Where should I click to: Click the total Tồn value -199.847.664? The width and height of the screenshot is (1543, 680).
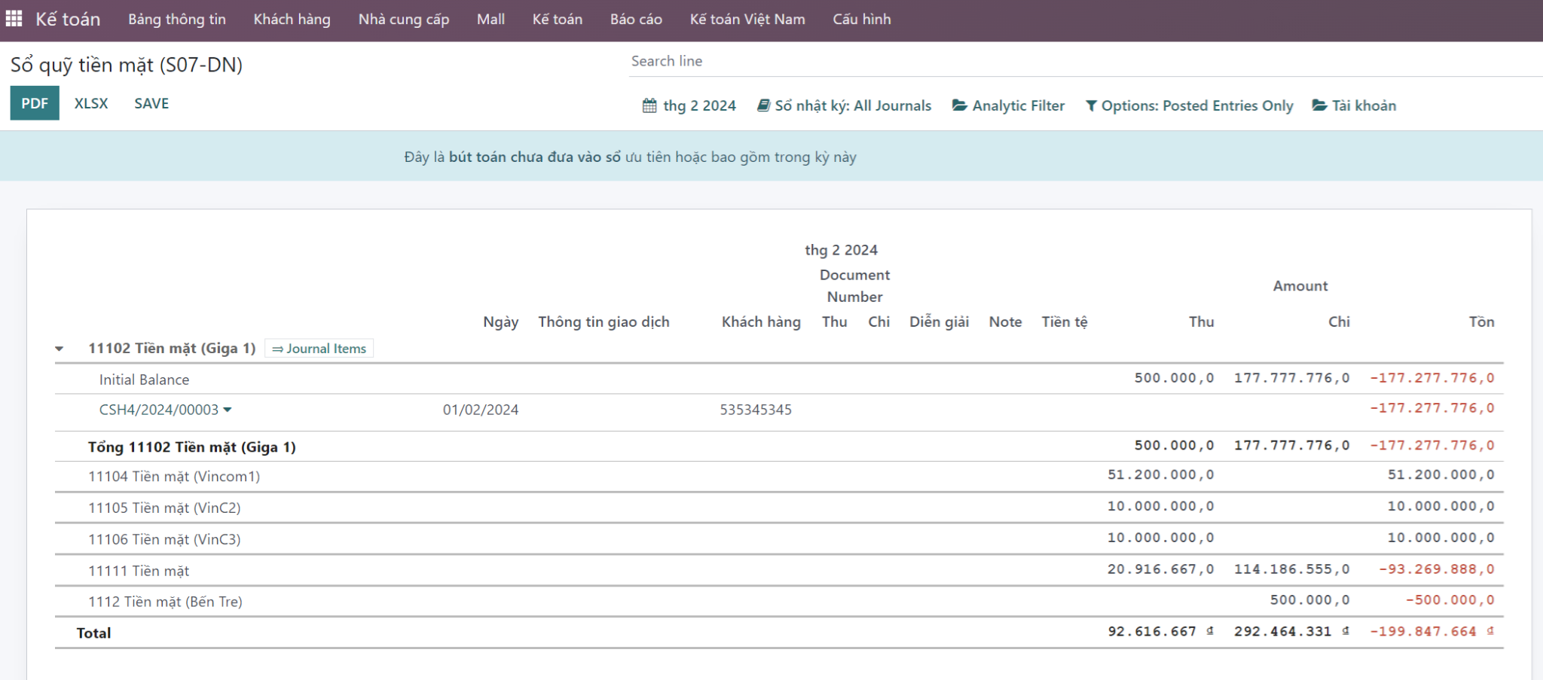click(1431, 632)
